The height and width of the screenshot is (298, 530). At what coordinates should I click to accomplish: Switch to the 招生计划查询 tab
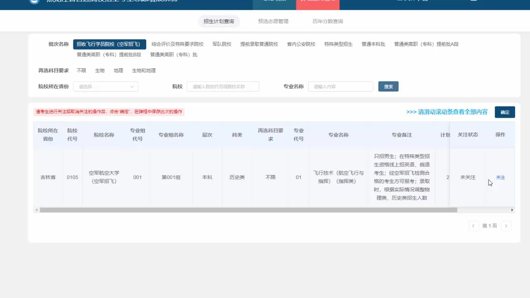click(x=219, y=21)
